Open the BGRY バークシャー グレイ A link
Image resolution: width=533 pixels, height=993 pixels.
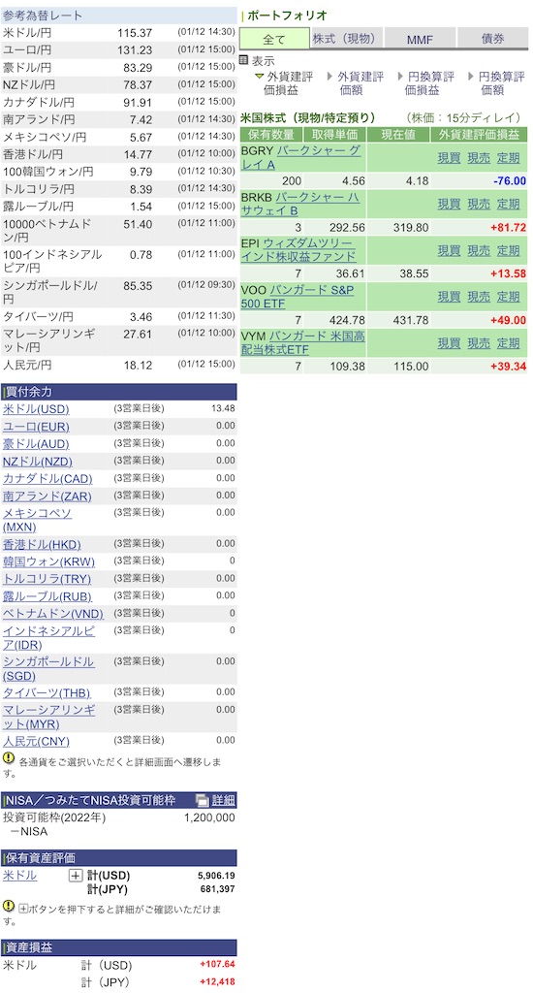[300, 157]
